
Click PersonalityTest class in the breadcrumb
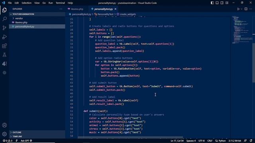point(105,14)
